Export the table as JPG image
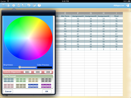This screenshot has width=131, height=98. (x=24, y=5)
